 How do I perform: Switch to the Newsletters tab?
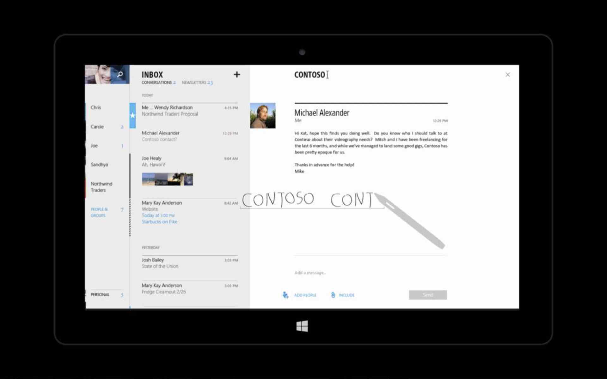coord(195,82)
